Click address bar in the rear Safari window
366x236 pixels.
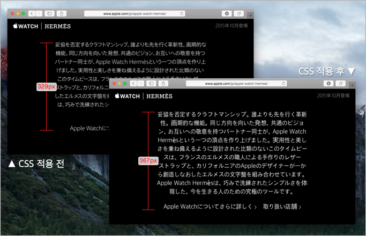[135, 13]
